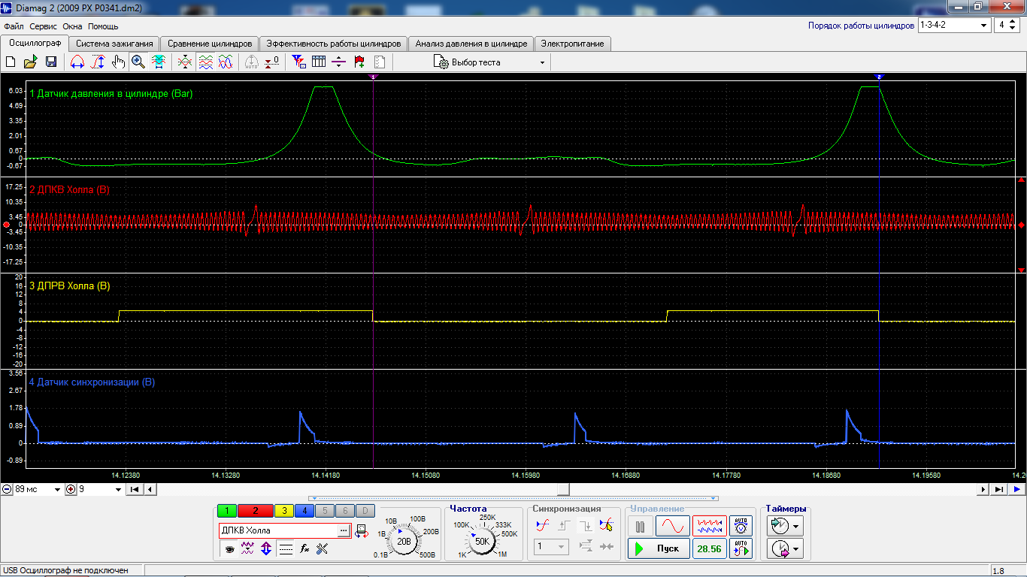
Task: Open the zoom factor dropdown showing 9
Action: click(99, 489)
